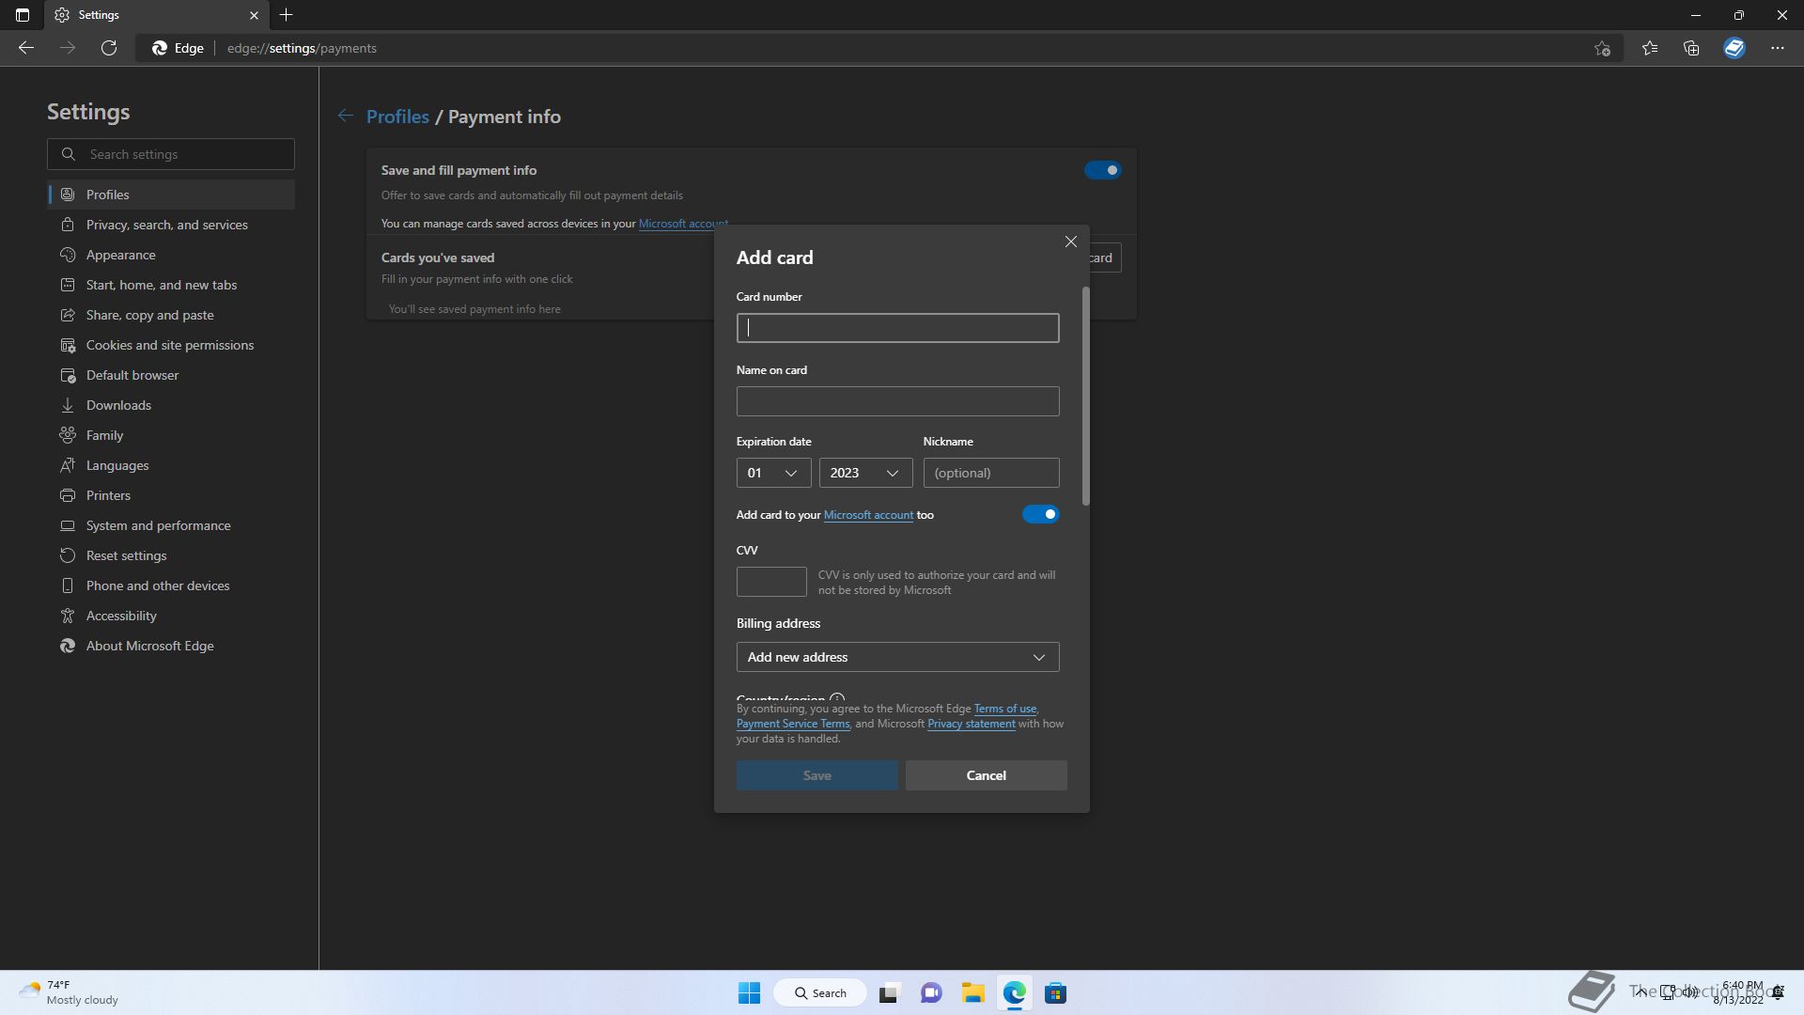Select Reset settings
This screenshot has width=1804, height=1015.
tap(171, 555)
